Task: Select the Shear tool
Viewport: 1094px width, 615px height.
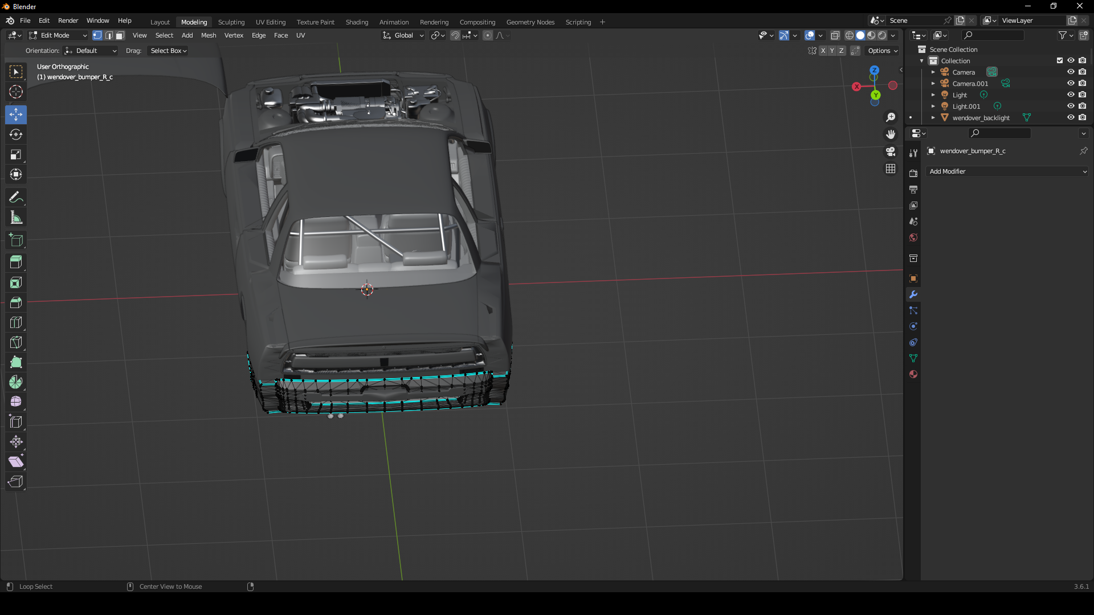Action: [x=16, y=462]
